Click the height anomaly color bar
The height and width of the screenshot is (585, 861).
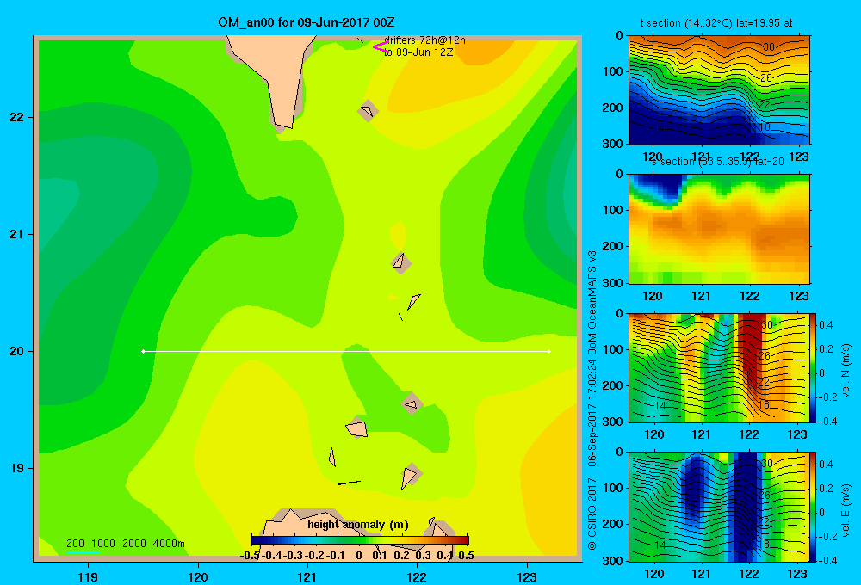tap(360, 540)
